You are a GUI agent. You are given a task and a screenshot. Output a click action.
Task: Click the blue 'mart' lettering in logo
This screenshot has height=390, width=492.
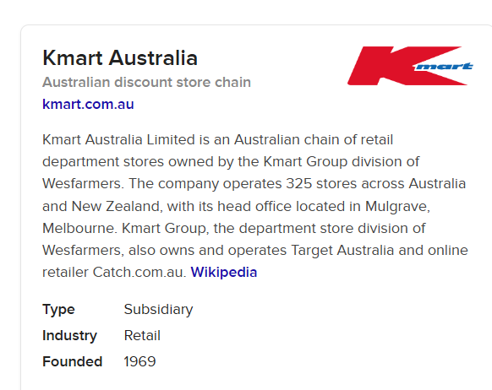tap(443, 66)
